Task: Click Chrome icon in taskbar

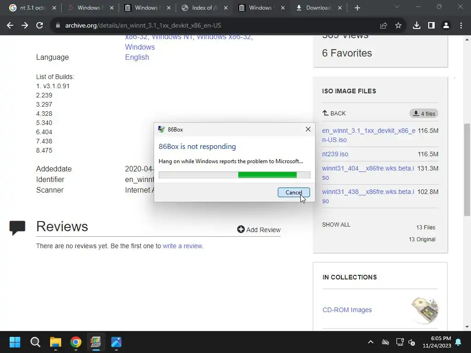Action: tap(76, 342)
